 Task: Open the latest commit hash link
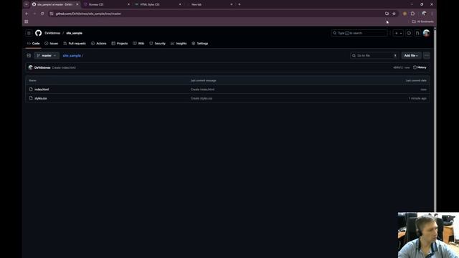click(x=398, y=67)
